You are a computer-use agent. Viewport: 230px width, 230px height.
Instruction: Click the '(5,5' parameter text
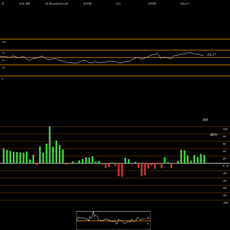[118, 4]
